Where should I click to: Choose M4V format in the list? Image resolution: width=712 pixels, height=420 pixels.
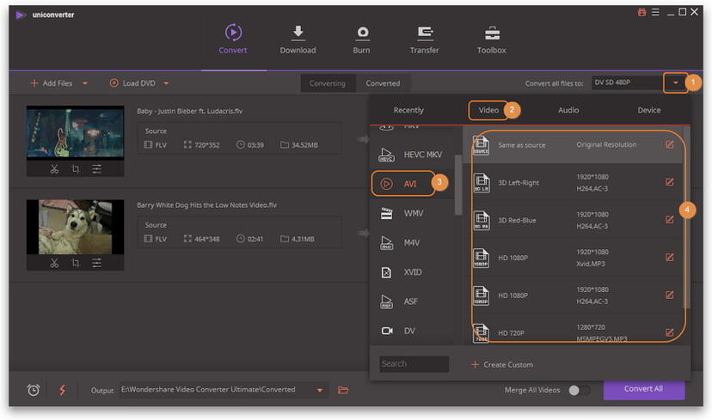coord(411,243)
